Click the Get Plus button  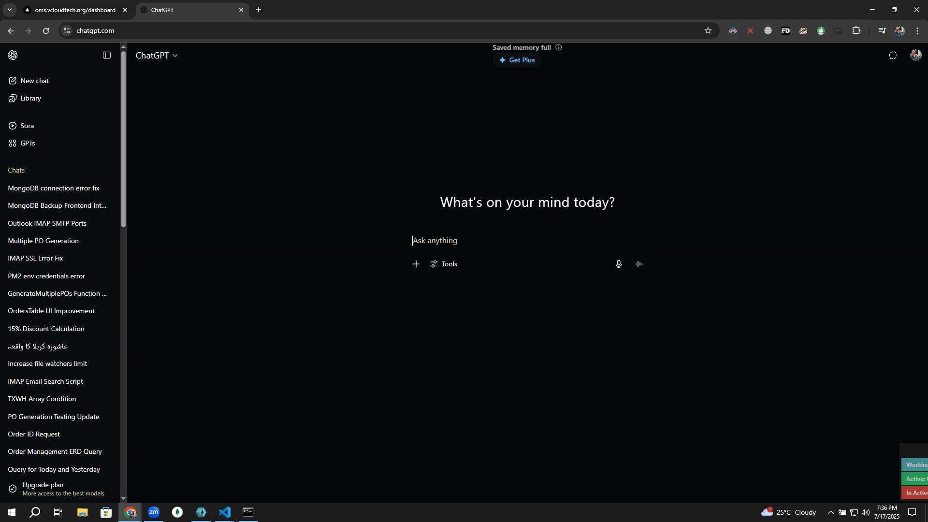(517, 60)
